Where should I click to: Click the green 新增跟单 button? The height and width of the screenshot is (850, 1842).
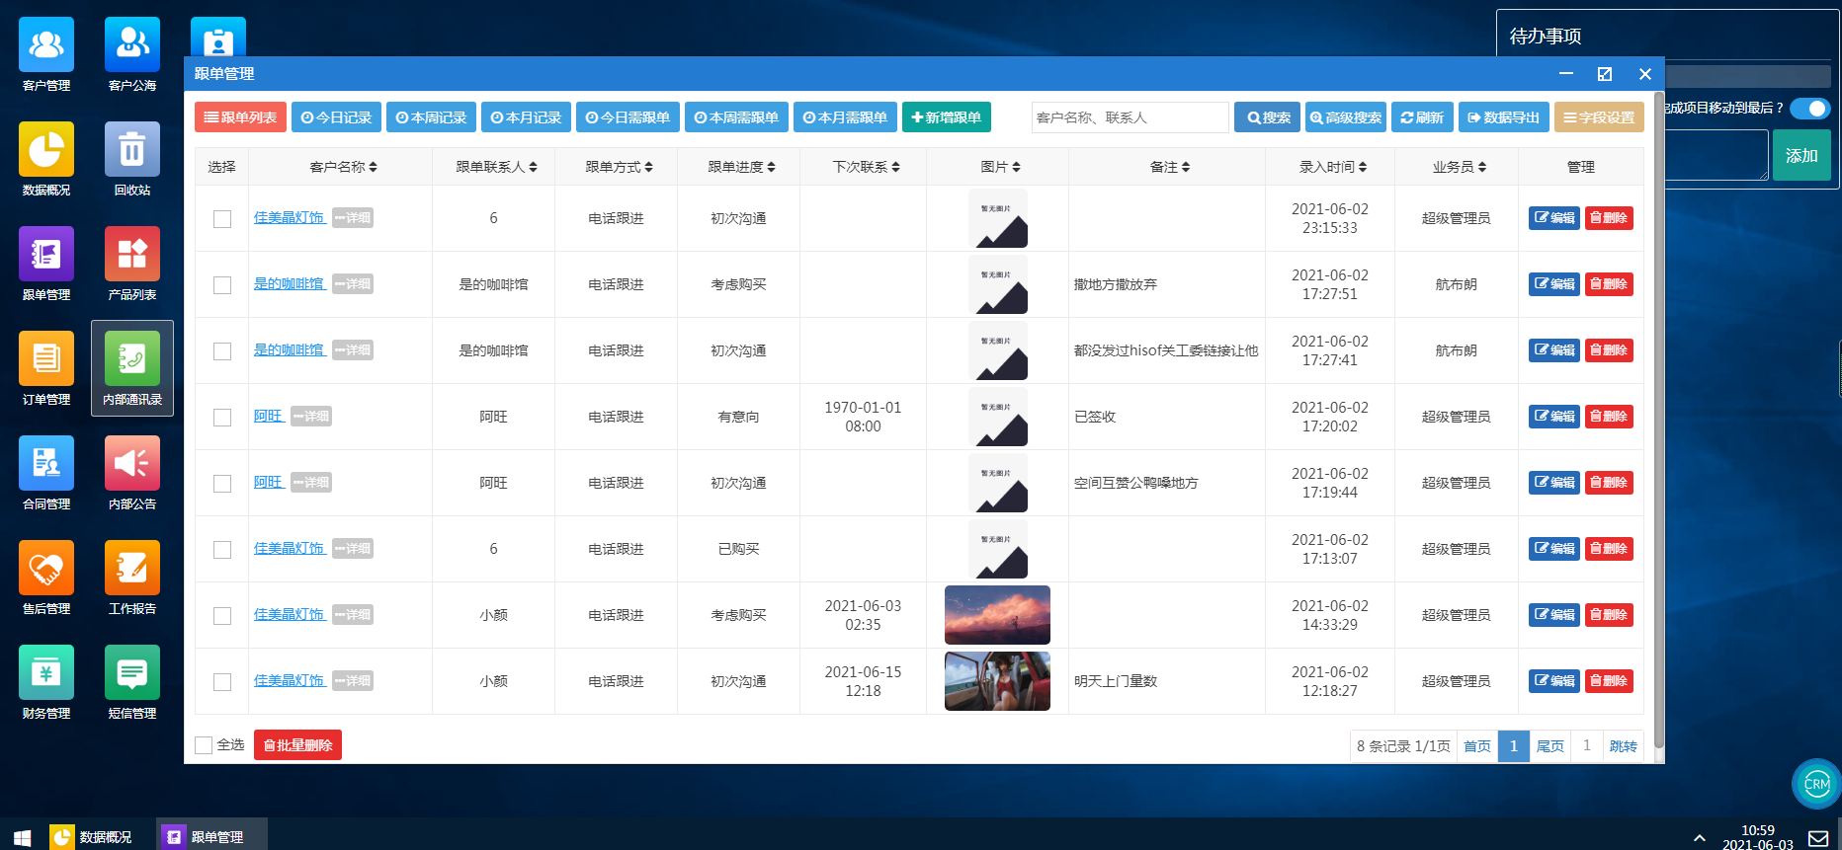point(946,117)
